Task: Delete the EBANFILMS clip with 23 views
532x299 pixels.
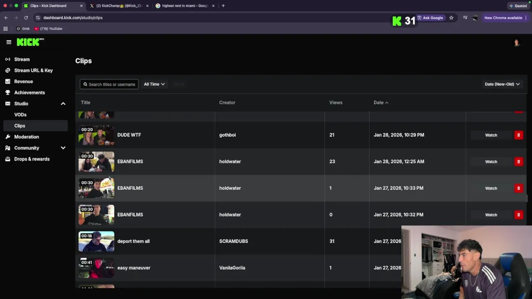Action: pos(518,162)
